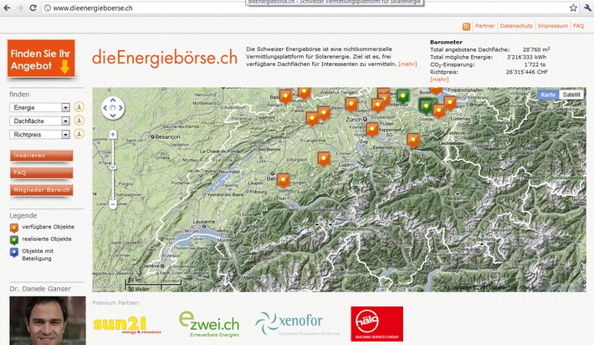Switch map to Satellit view
This screenshot has height=345, width=594.
(571, 95)
